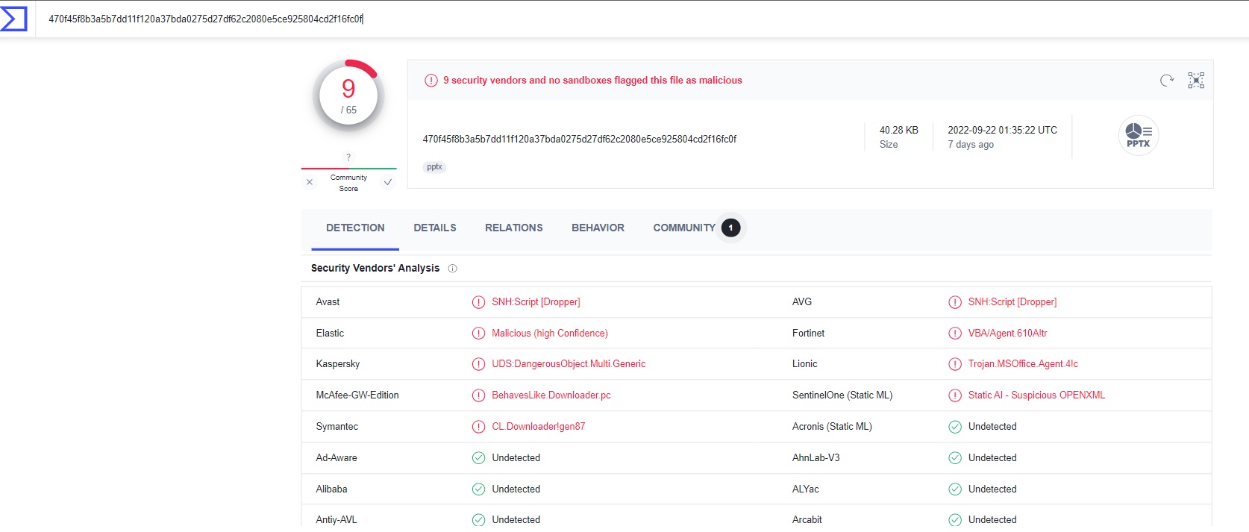Click the pptx tag label
This screenshot has width=1249, height=532.
[x=434, y=167]
